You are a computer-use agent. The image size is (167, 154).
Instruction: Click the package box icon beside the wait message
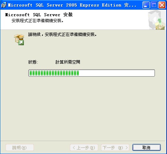19,40
